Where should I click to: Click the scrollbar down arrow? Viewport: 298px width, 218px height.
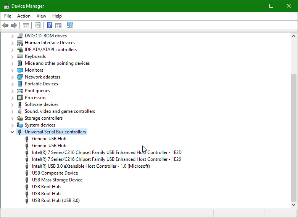coord(293,205)
